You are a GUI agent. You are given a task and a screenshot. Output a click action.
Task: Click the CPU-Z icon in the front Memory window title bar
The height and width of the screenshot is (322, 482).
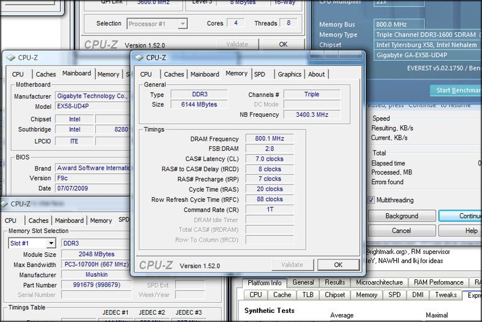[x=139, y=58]
